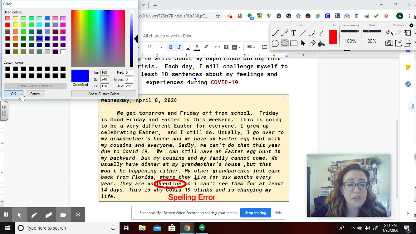Open the Windows Start menu
This screenshot has width=416, height=234.
pos(7,228)
